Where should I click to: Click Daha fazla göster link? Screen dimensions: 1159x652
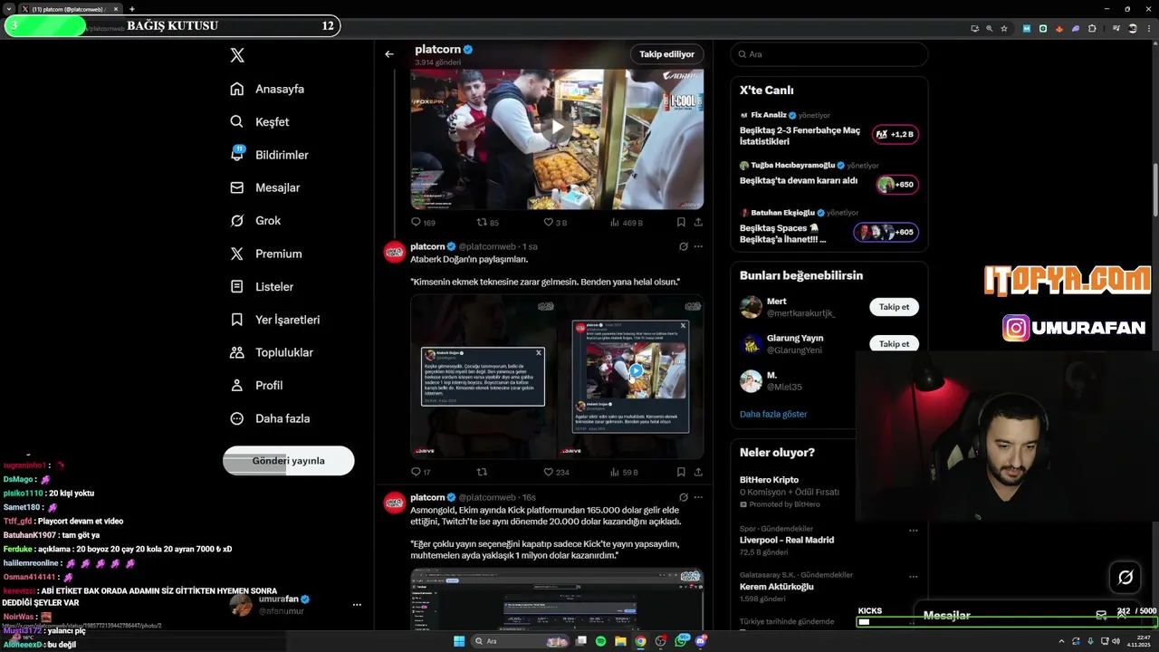point(773,414)
